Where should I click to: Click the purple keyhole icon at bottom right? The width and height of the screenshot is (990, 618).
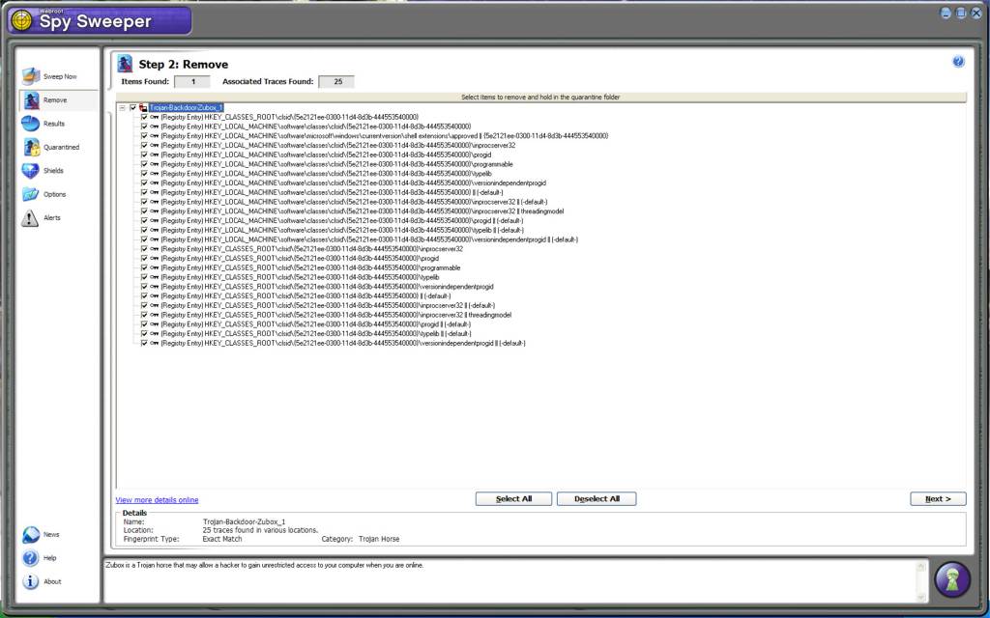[x=952, y=579]
